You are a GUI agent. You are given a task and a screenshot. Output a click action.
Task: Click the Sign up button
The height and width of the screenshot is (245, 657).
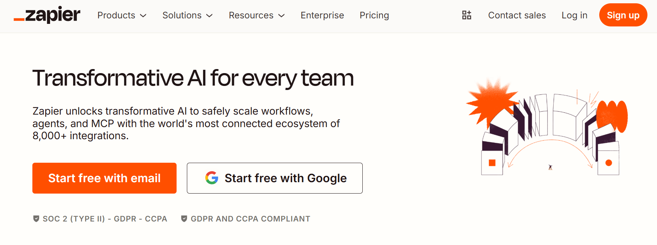623,15
